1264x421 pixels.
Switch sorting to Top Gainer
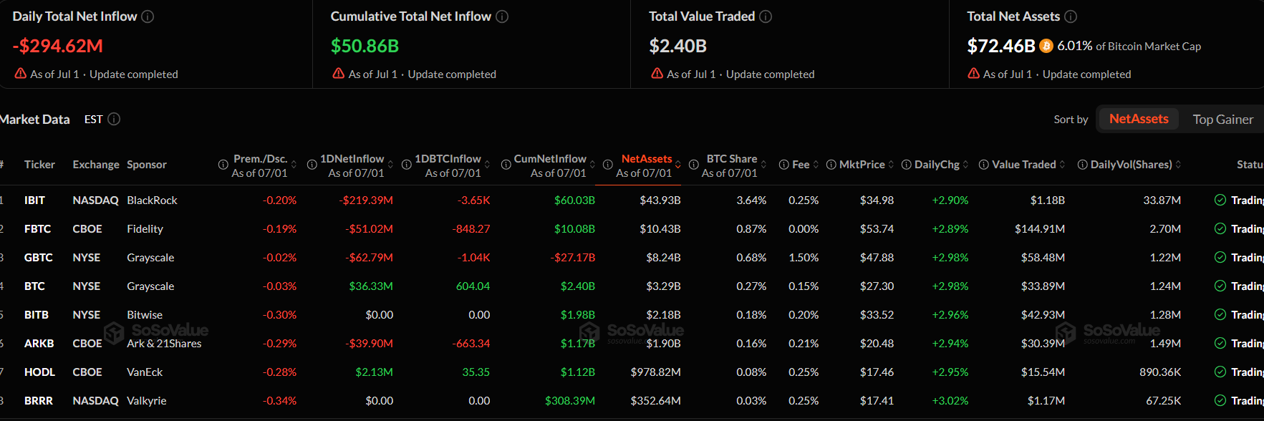(x=1222, y=120)
